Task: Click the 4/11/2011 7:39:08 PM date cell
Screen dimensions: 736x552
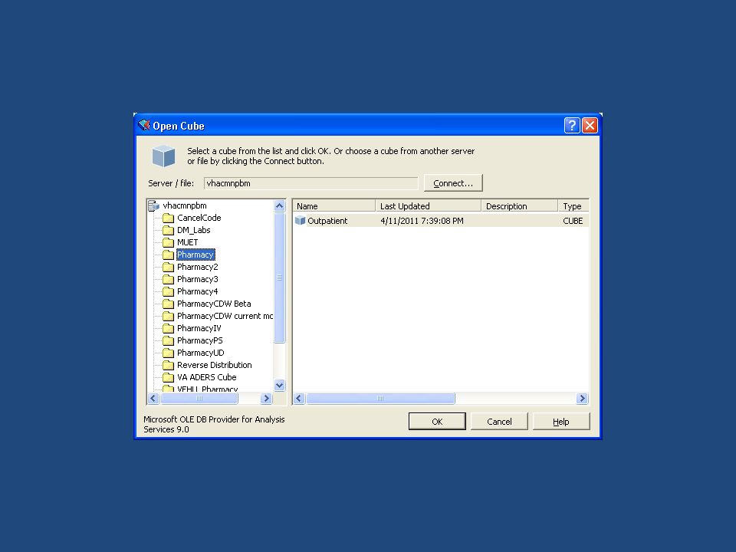Action: [x=422, y=221]
